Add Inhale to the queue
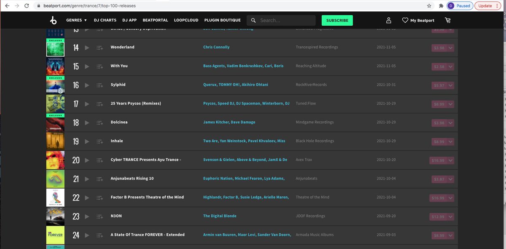Screen dimensions: 506x249 (100, 142)
